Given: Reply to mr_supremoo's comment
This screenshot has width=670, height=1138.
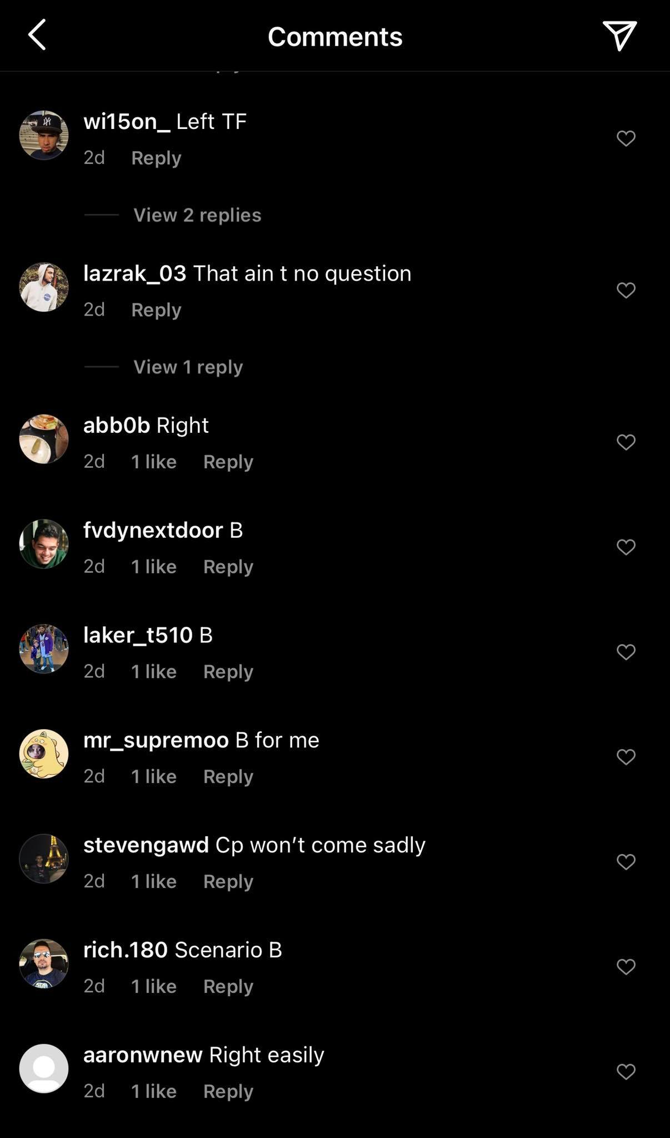Looking at the screenshot, I should tap(228, 776).
